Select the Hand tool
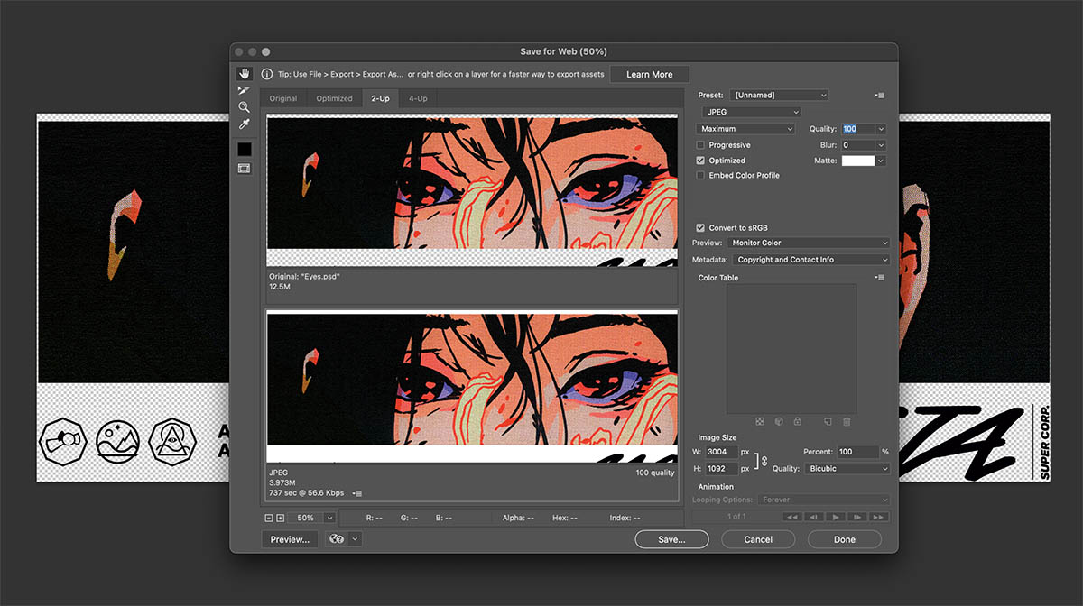Viewport: 1083px width, 606px height. 244,74
